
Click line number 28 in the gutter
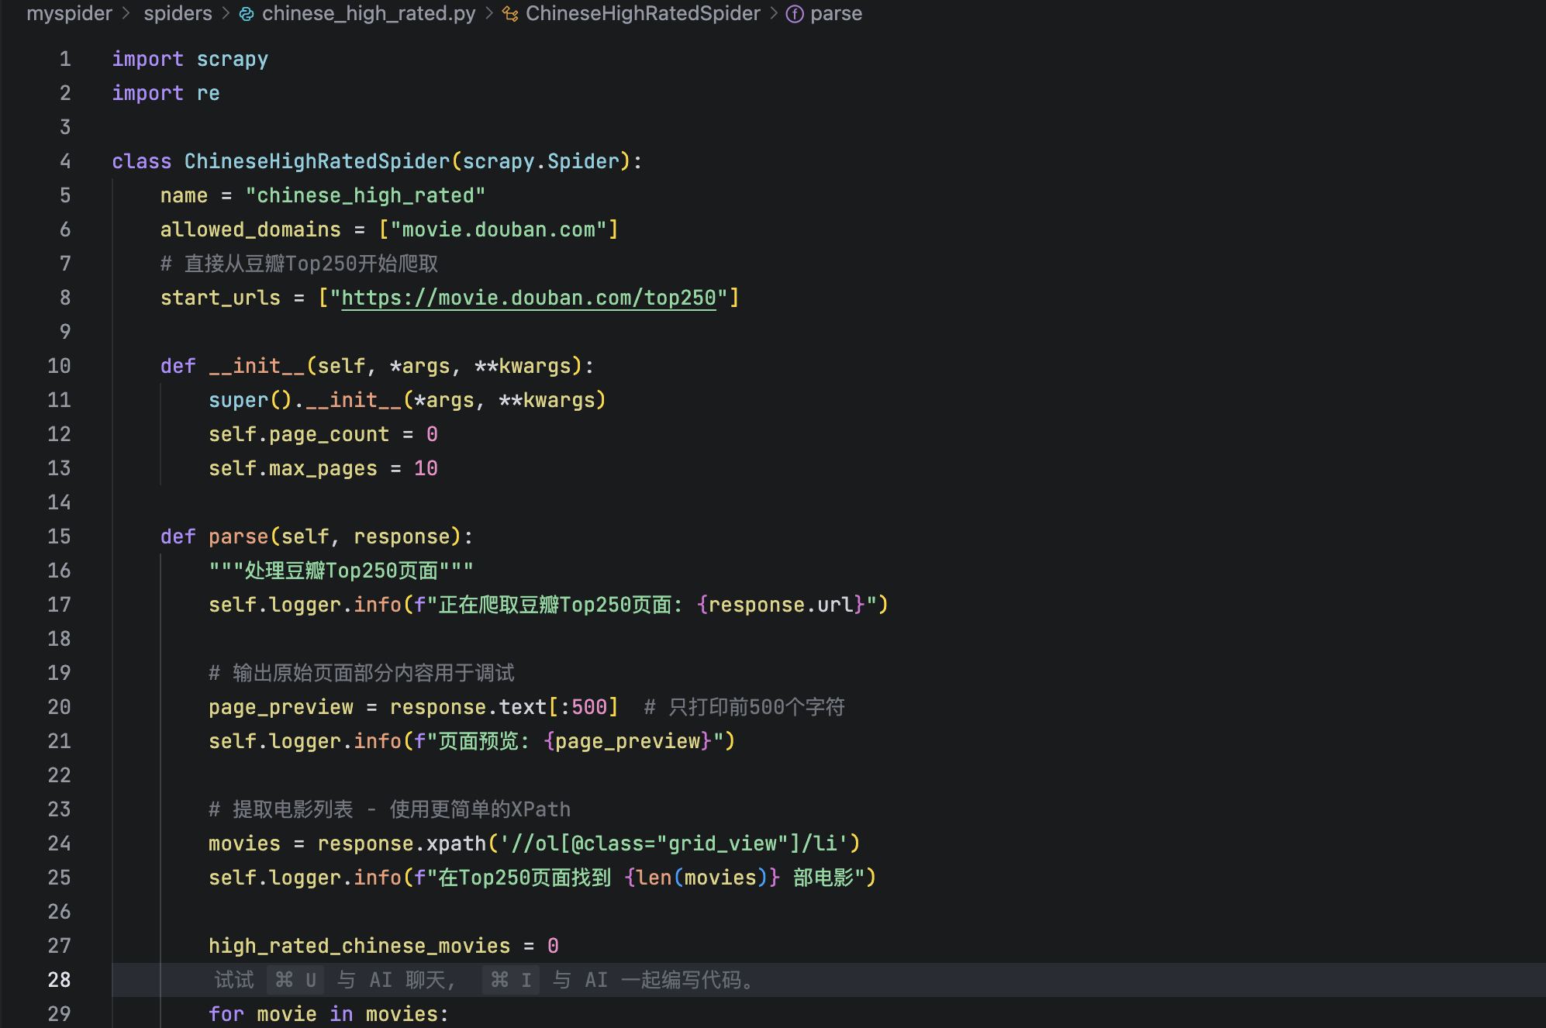point(60,980)
